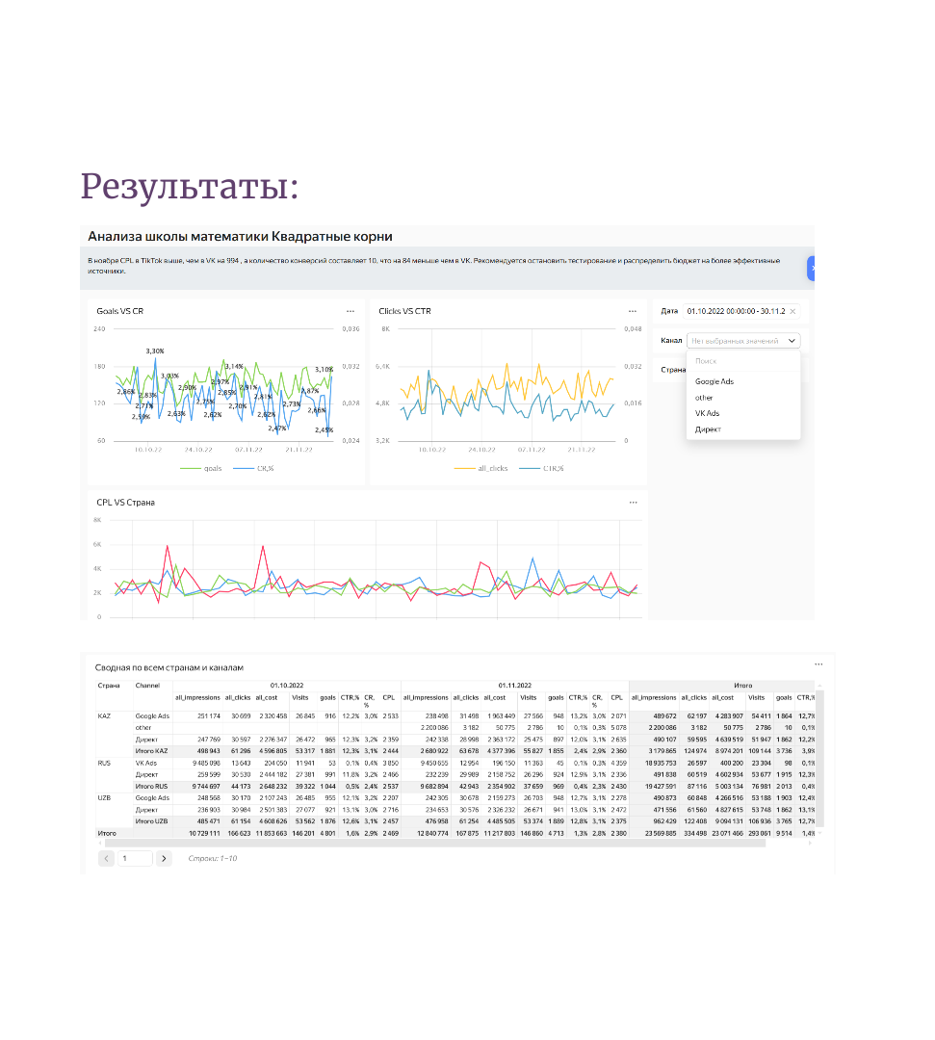The image size is (935, 1040).
Task: Collapse the Канал dropdown with its chevron
Action: (792, 341)
